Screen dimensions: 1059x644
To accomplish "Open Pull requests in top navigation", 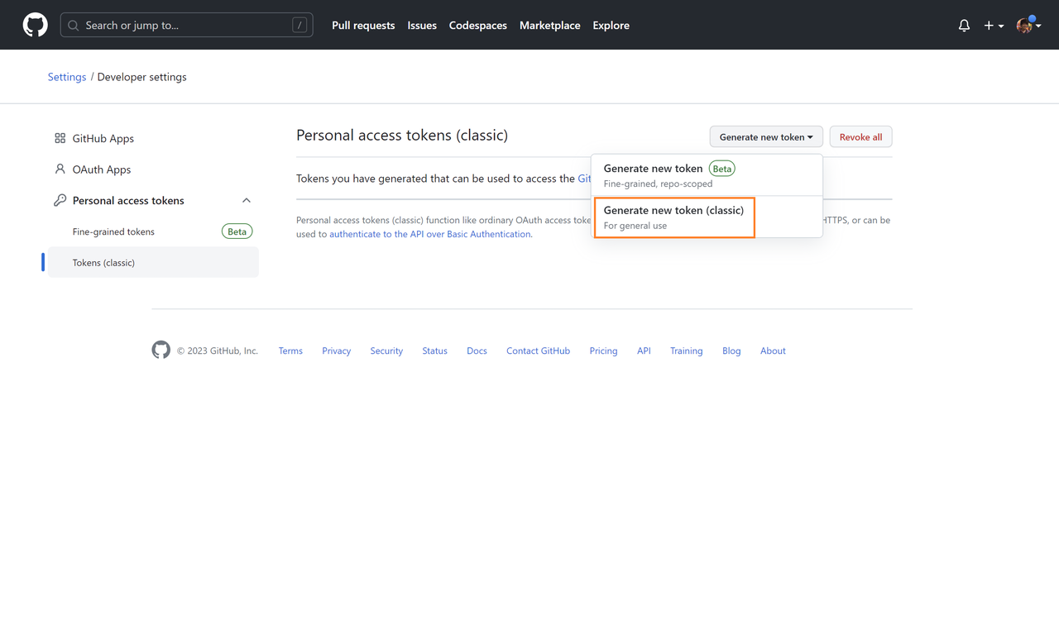I will 363,26.
